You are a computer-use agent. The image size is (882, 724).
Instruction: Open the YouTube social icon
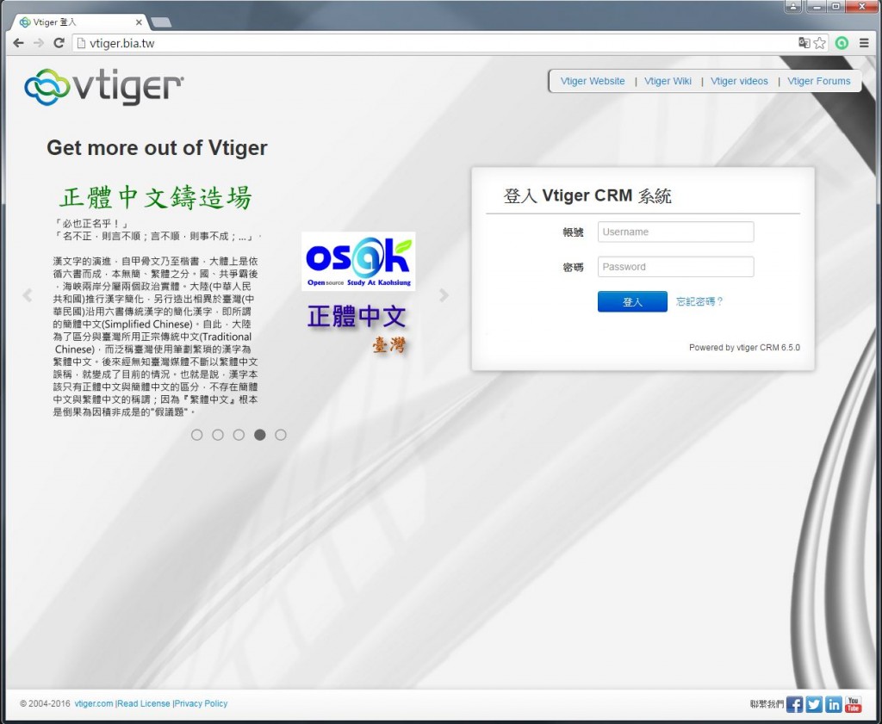(x=854, y=704)
